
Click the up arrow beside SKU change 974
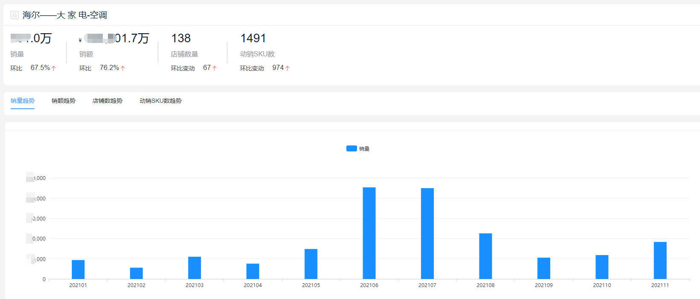coord(288,68)
